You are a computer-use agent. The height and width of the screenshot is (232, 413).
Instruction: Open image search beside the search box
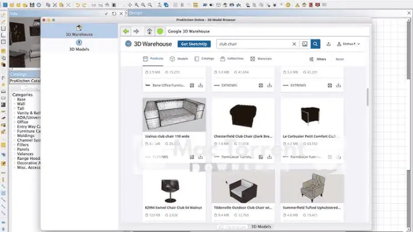pyautogui.click(x=305, y=44)
